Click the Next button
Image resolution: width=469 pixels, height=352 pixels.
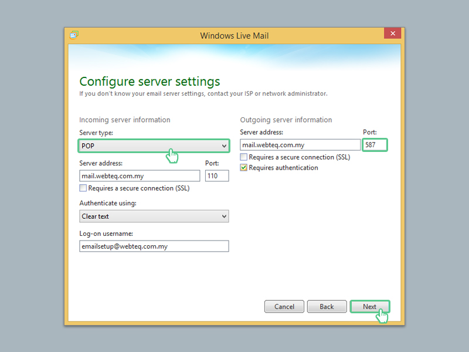(x=370, y=306)
